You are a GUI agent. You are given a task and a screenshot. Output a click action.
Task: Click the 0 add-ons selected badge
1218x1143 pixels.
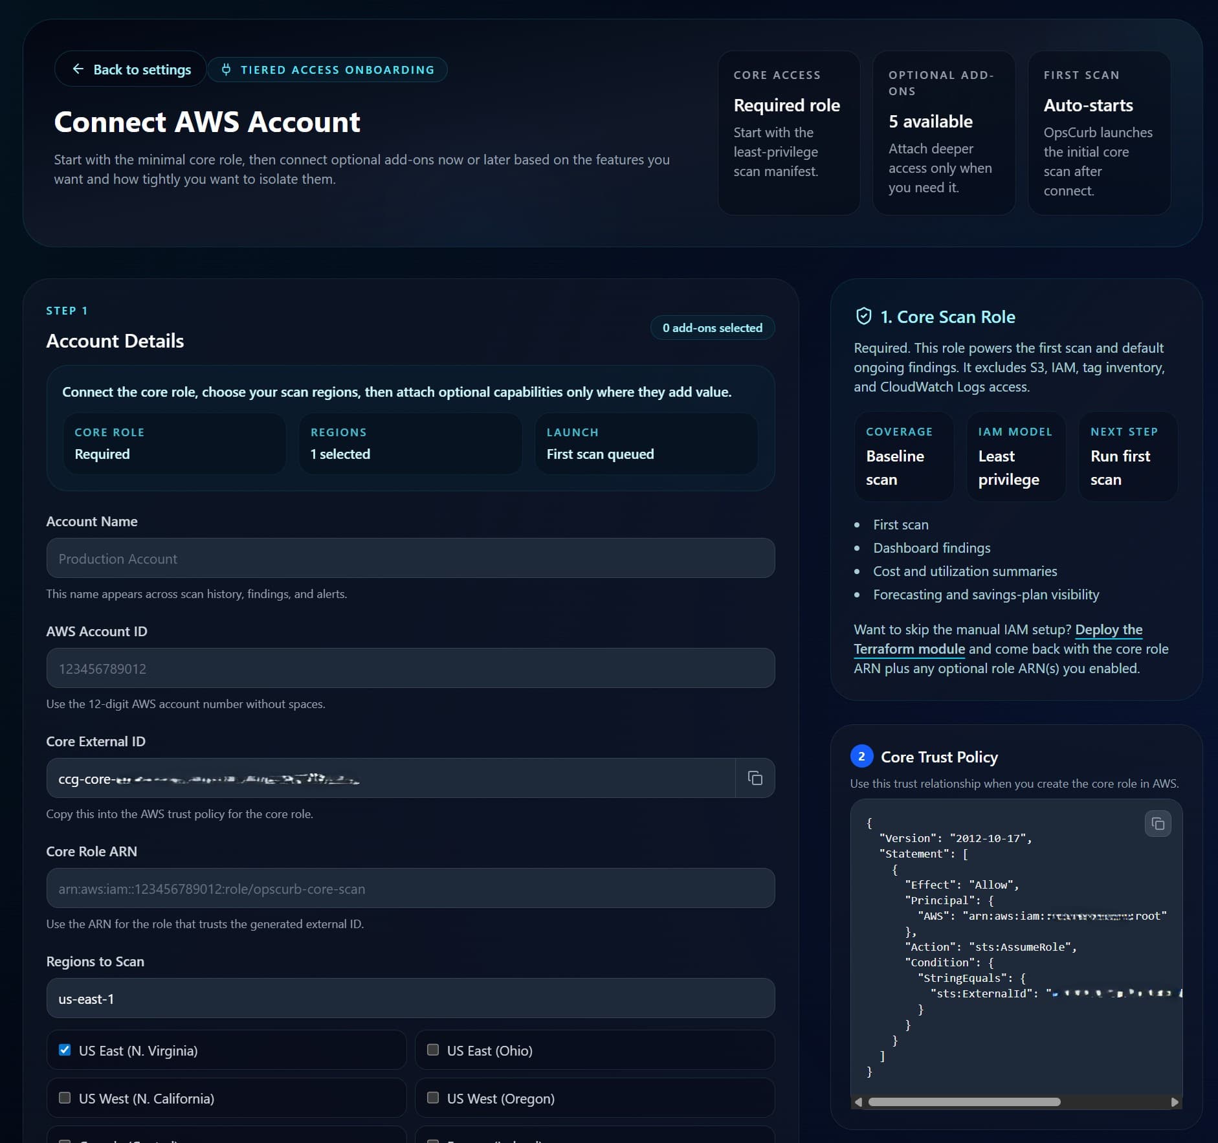[x=712, y=327]
